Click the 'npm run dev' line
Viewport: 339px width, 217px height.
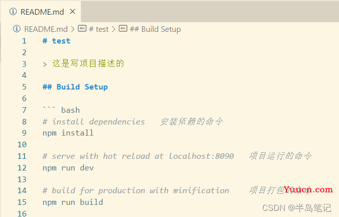(68, 168)
